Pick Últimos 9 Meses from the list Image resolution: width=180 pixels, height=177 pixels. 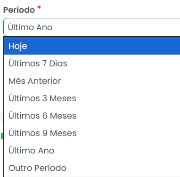click(x=92, y=133)
